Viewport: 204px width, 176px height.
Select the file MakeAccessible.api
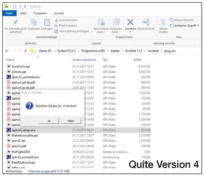[25, 135]
